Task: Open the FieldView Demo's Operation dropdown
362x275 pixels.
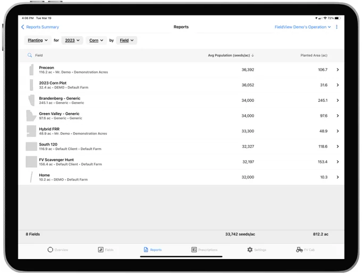Action: pos(302,27)
